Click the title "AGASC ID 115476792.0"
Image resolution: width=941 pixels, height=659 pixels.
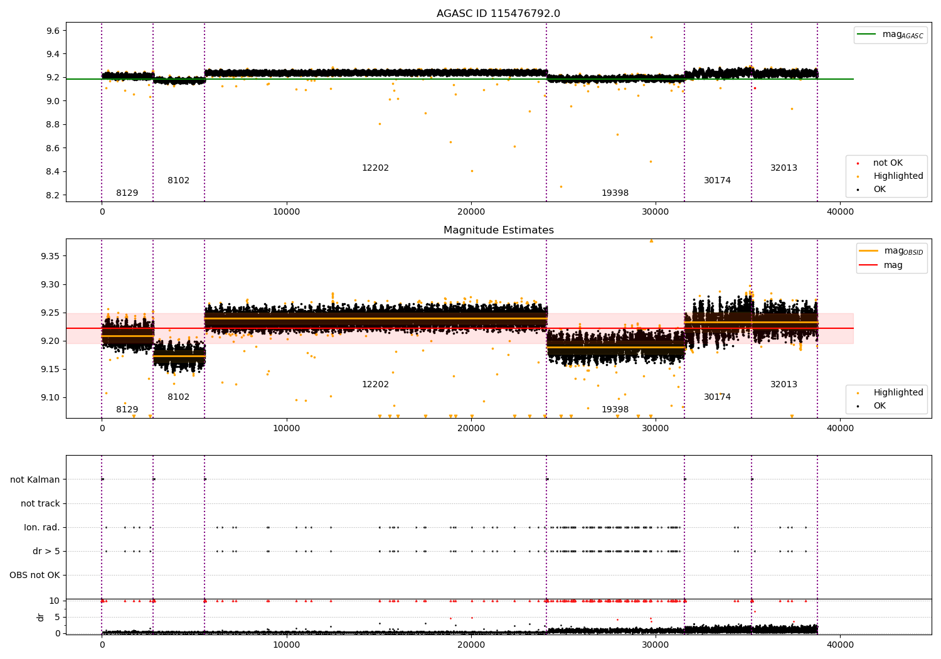click(x=498, y=14)
